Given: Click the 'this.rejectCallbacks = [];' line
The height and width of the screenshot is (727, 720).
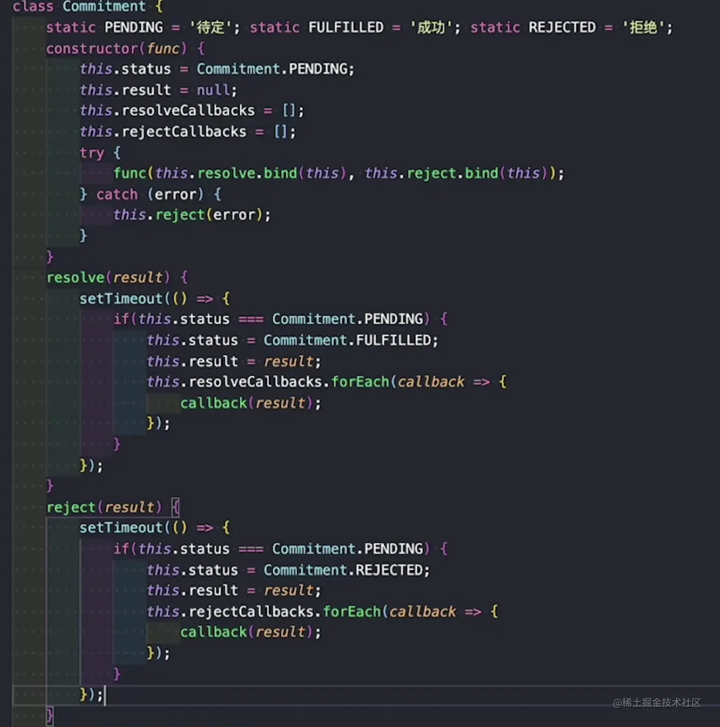Looking at the screenshot, I should pos(187,132).
